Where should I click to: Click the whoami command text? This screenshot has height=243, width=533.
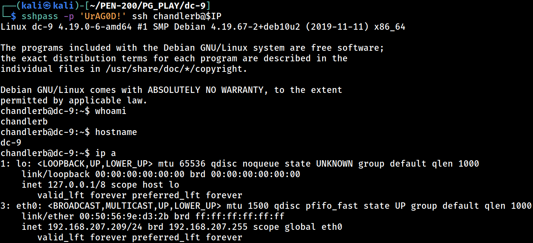(111, 111)
